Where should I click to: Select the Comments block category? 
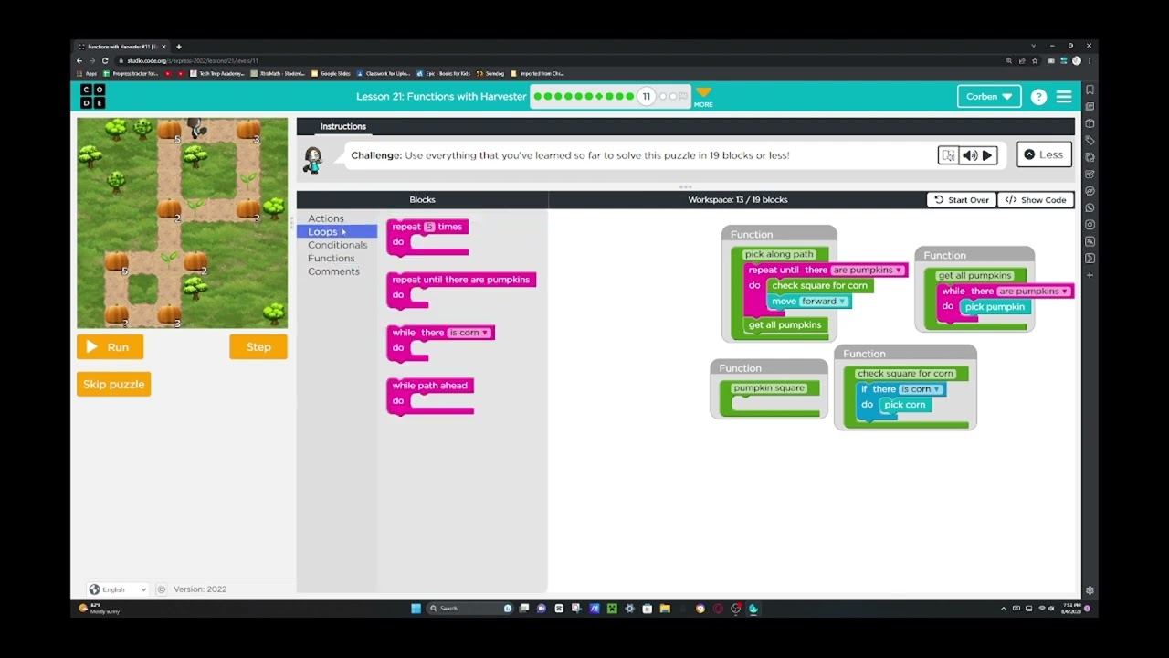333,271
